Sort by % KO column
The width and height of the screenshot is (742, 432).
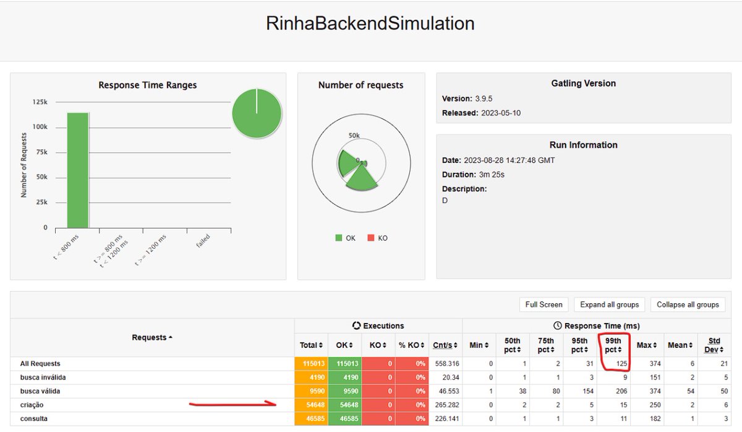pyautogui.click(x=412, y=345)
